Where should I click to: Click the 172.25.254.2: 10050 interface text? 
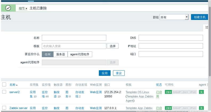click(113, 94)
